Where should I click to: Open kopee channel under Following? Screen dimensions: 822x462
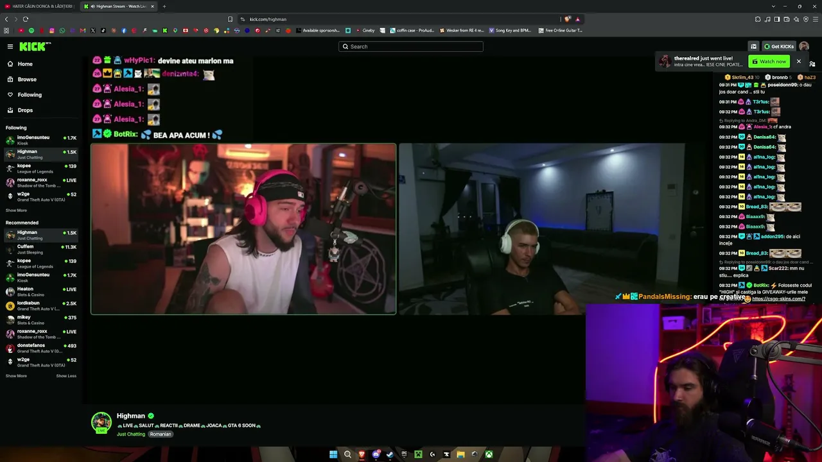[x=40, y=167]
